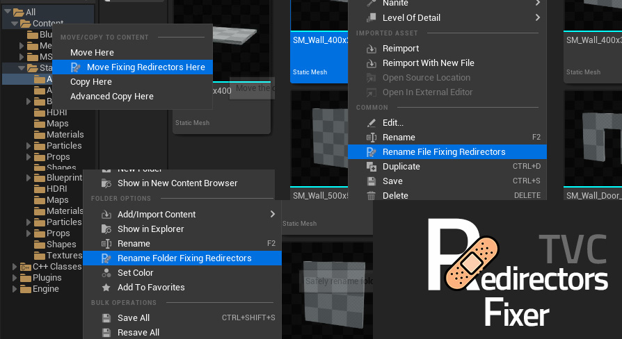
Task: Open the Add/Import Content submenu arrow
Action: click(273, 214)
